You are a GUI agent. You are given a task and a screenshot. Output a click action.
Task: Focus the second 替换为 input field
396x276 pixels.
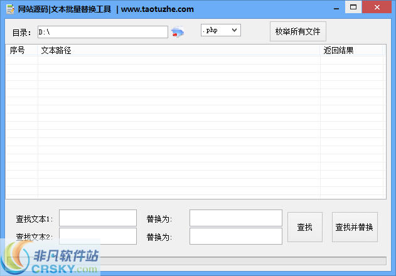236,236
